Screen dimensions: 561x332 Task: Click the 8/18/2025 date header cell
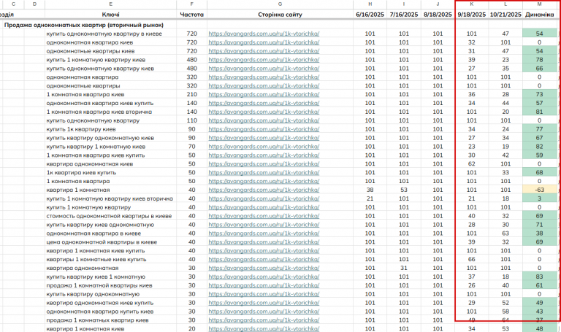click(x=438, y=15)
